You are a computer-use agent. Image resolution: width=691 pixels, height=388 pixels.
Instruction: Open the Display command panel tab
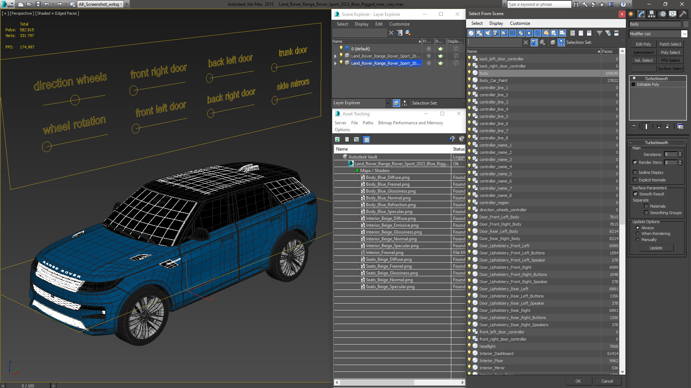[x=672, y=14]
